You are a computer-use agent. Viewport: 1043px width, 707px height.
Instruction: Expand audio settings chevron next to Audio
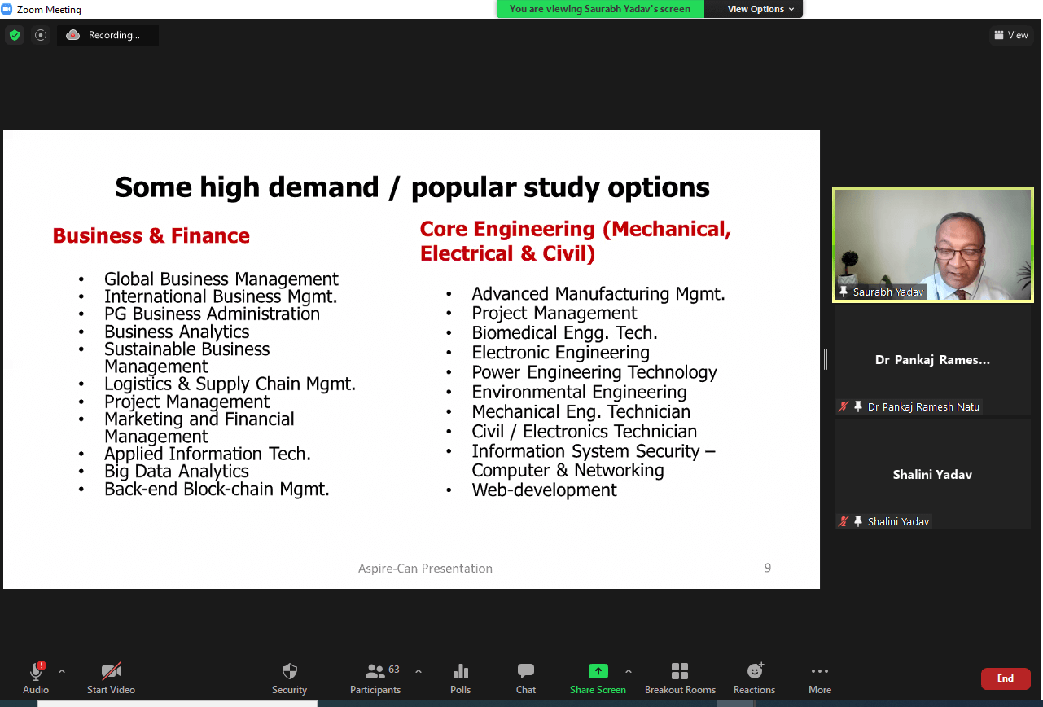[x=62, y=671]
